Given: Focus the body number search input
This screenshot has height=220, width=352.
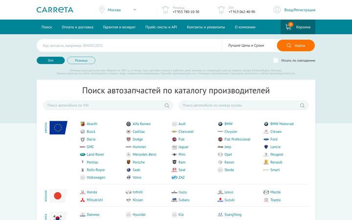Looking at the screenshot, I should pos(243,105).
